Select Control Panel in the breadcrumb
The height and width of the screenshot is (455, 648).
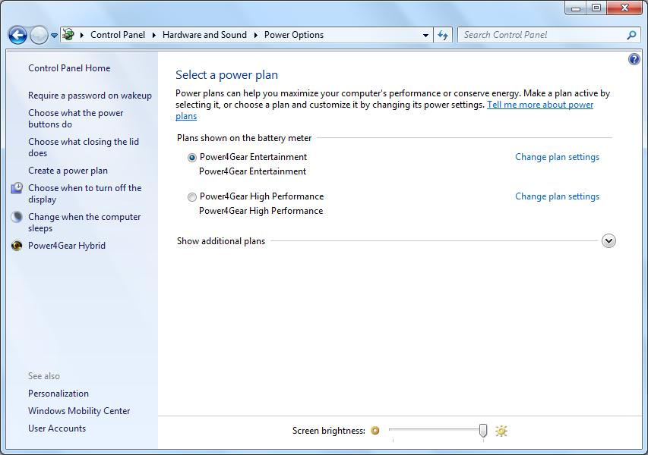pos(118,35)
